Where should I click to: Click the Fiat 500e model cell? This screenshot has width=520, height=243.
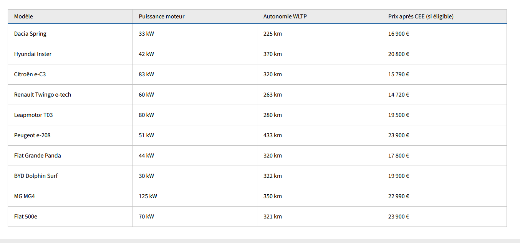(x=26, y=217)
